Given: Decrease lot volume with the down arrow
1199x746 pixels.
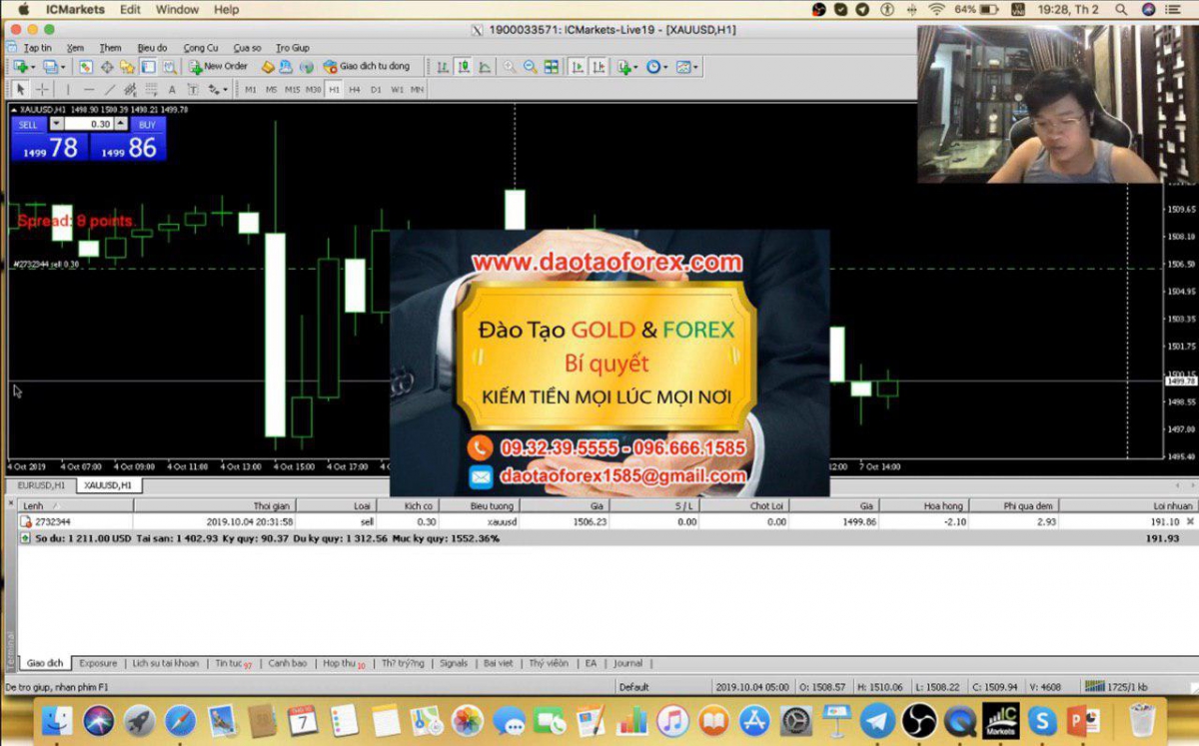Looking at the screenshot, I should (x=56, y=124).
